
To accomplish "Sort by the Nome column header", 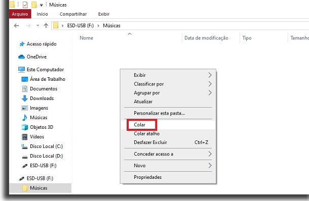I will 86,38.
